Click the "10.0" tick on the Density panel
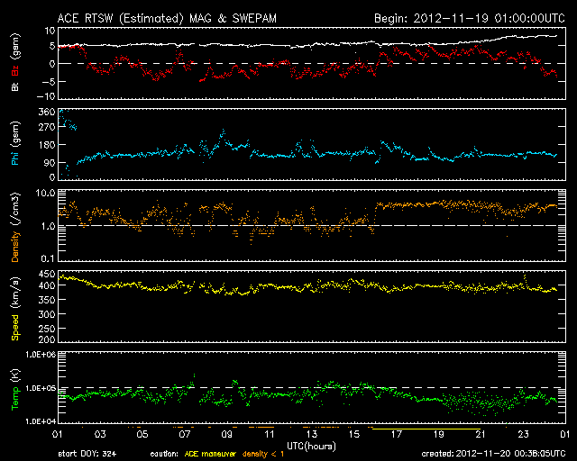577x461 pixels. [45, 193]
